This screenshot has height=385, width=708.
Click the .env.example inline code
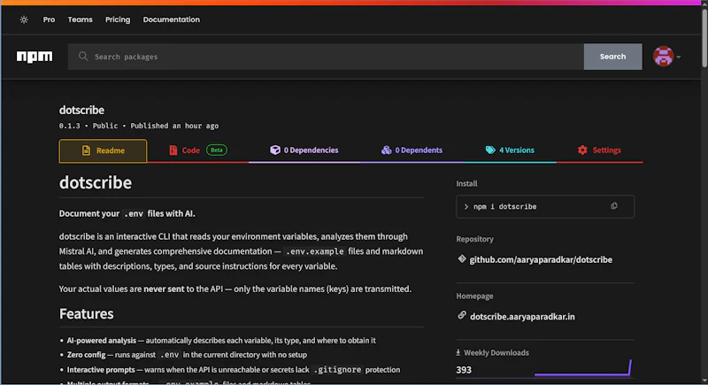(x=314, y=252)
